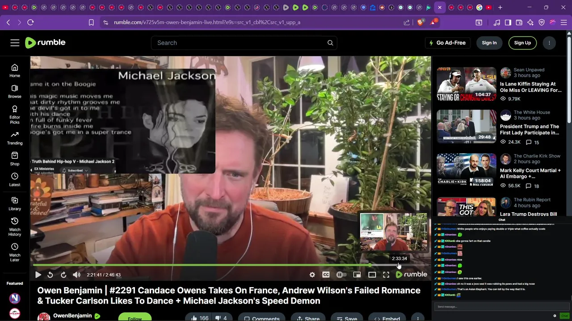This screenshot has height=321, width=572.
Task: Open Brave Shields lion icon
Action: [x=420, y=22]
